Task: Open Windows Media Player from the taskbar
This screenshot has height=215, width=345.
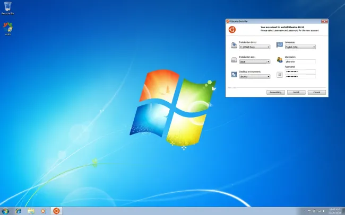Action: point(44,211)
